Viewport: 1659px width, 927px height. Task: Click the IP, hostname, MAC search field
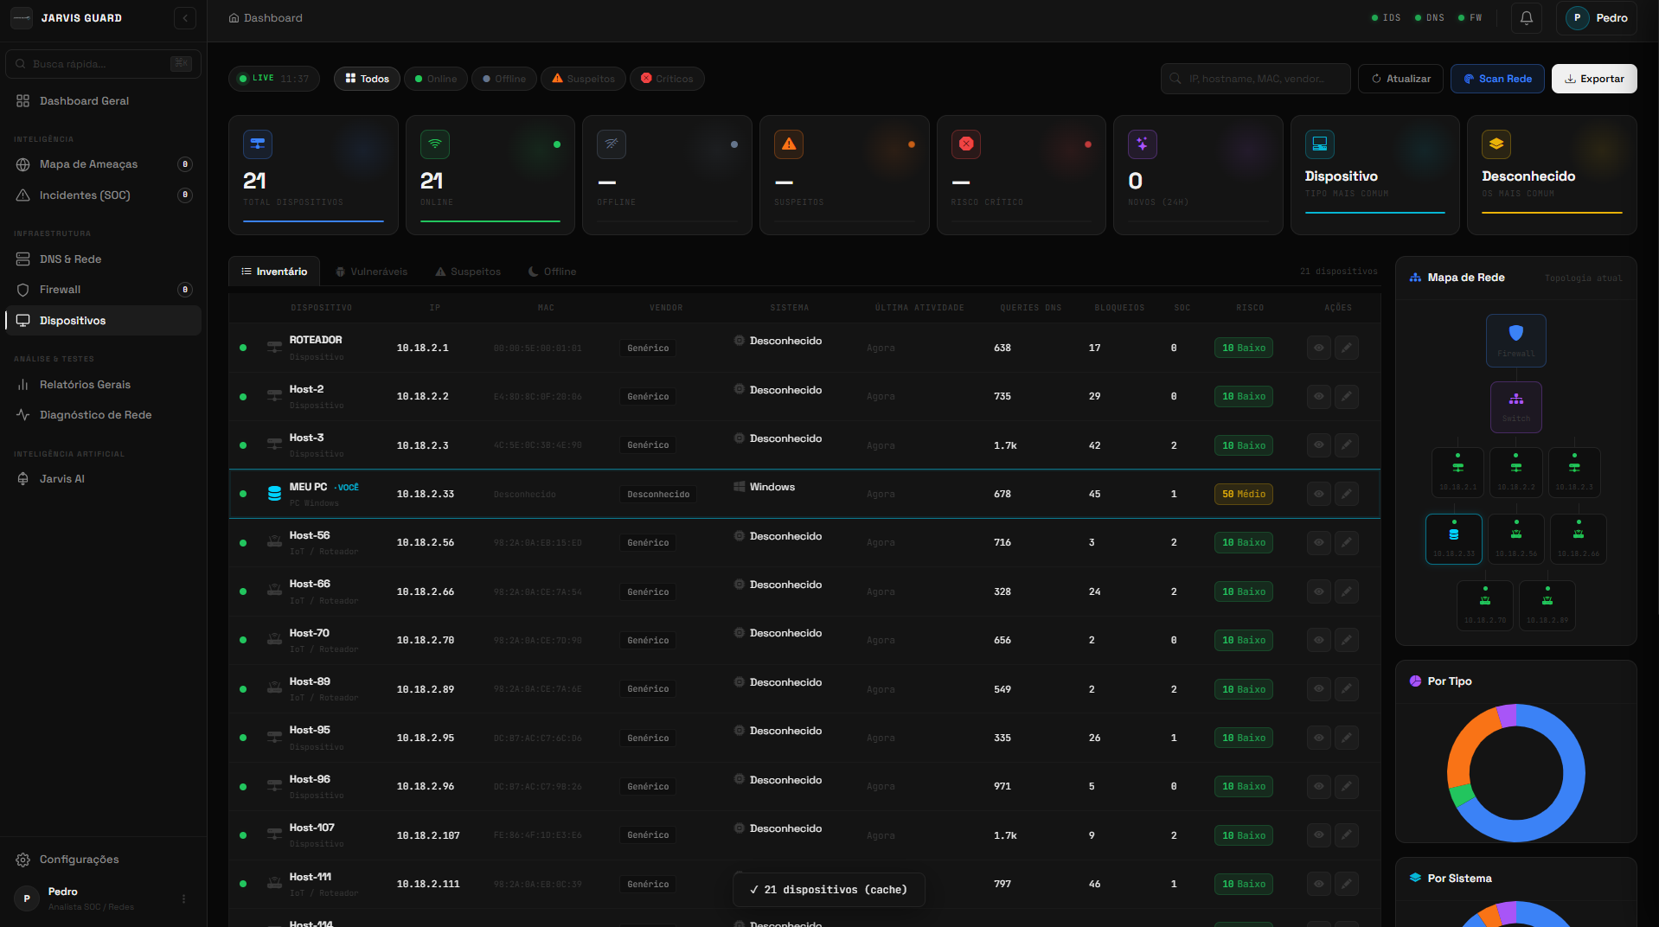pyautogui.click(x=1255, y=79)
